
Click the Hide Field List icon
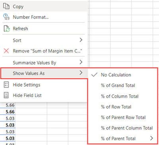(x=6, y=95)
